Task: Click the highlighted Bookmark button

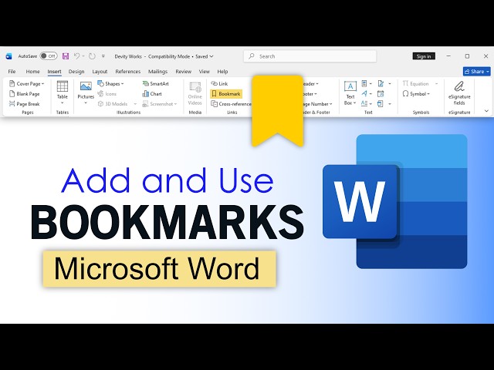Action: (x=226, y=94)
